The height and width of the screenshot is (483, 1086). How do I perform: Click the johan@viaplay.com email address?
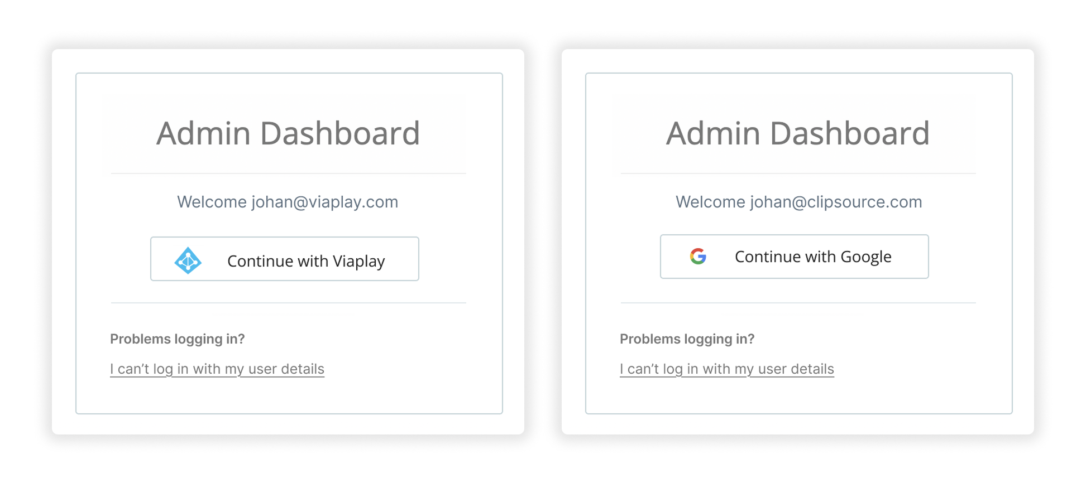point(324,202)
